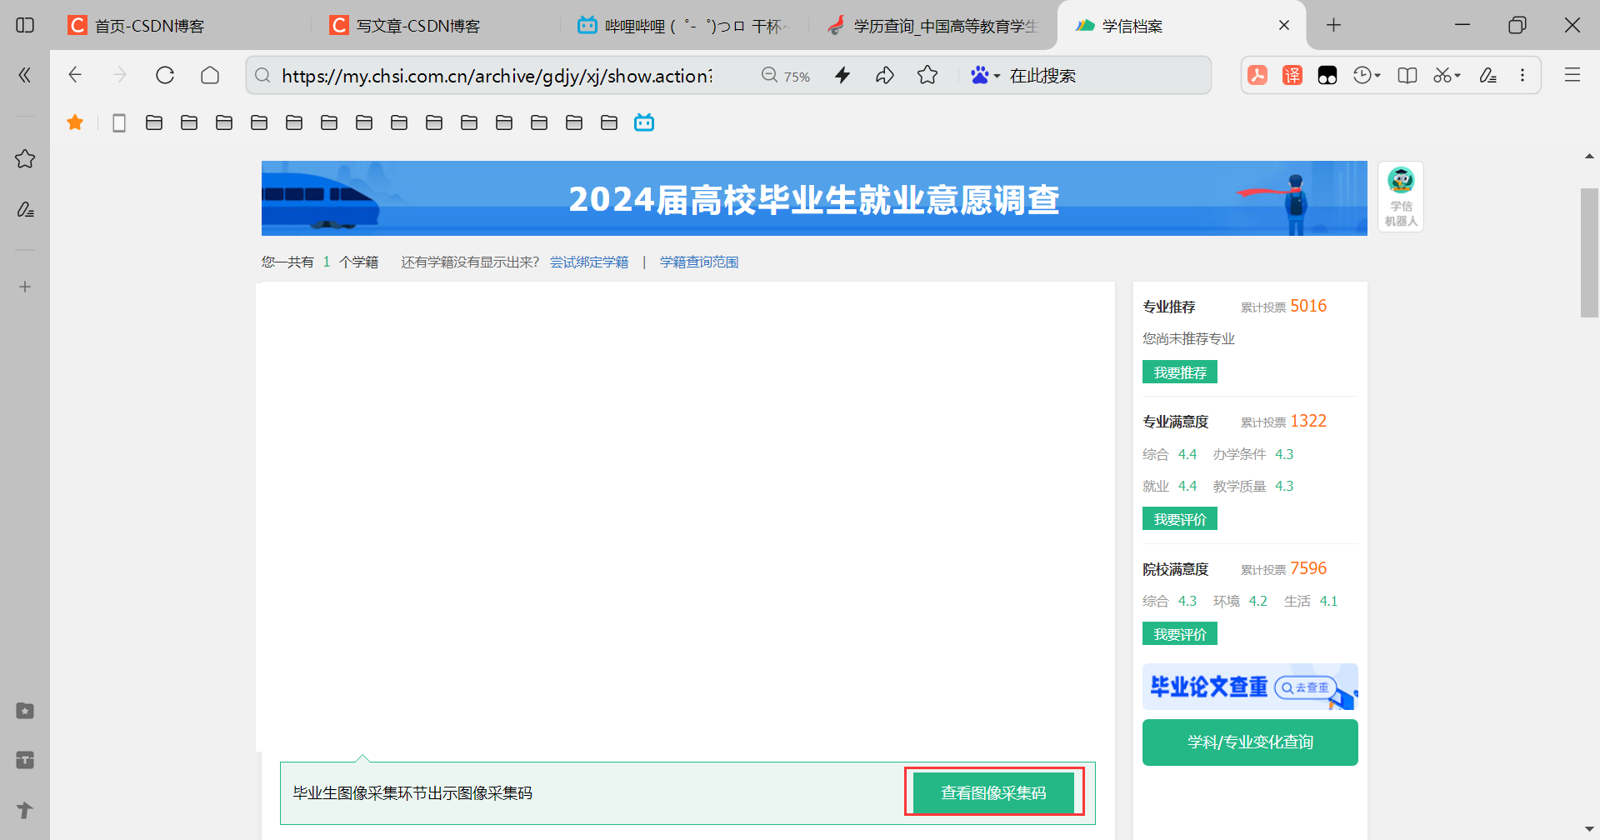Click 专业满意度 vote count 1322
The width and height of the screenshot is (1600, 840).
point(1308,421)
